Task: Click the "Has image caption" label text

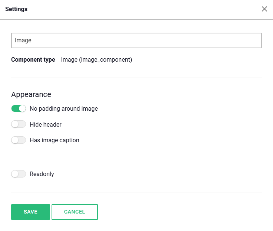Action: click(x=55, y=140)
